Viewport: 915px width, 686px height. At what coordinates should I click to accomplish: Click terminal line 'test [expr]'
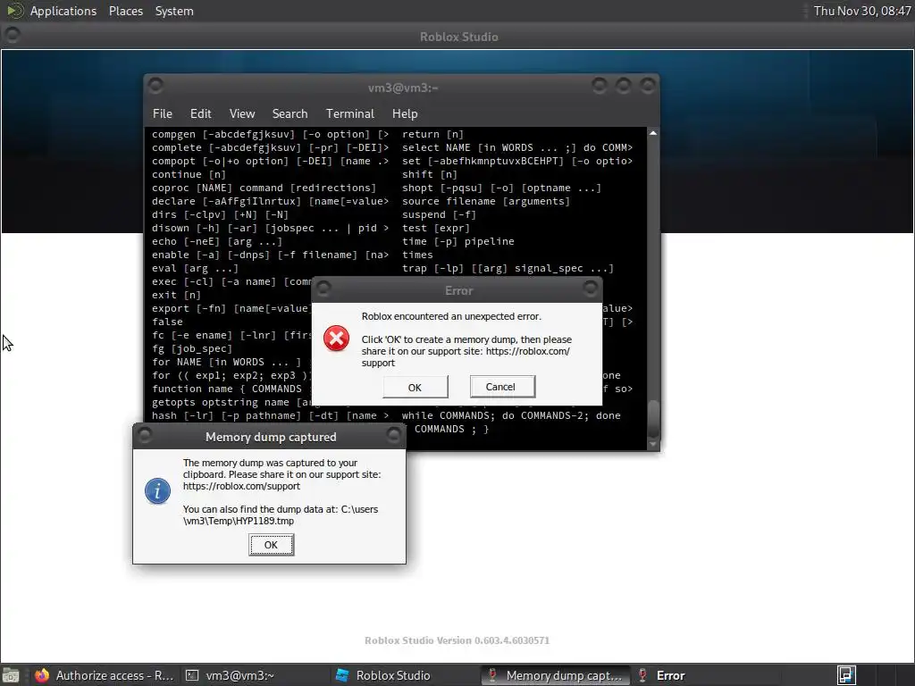[x=435, y=228]
